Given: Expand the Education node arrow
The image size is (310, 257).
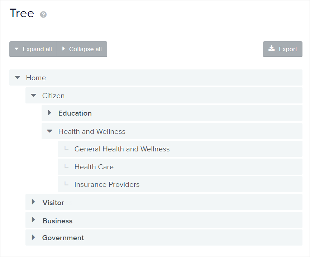Looking at the screenshot, I should click(x=49, y=113).
